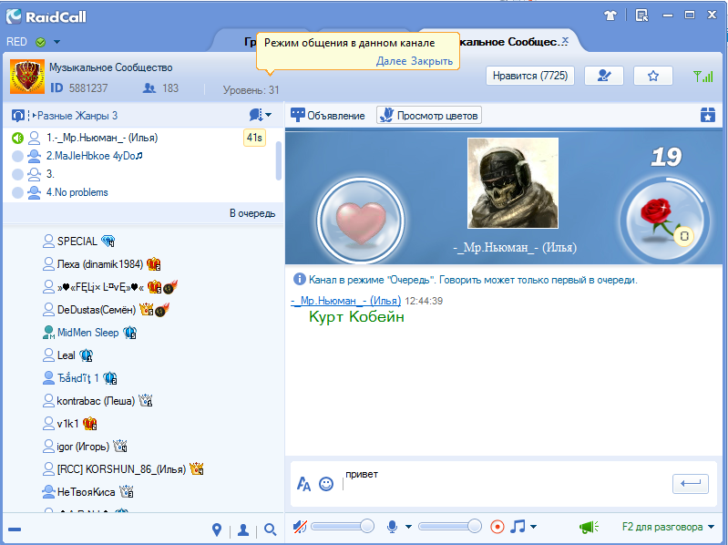Image resolution: width=728 pixels, height=545 pixels.
Task: Select the Просмотр цветов tab
Action: click(429, 116)
